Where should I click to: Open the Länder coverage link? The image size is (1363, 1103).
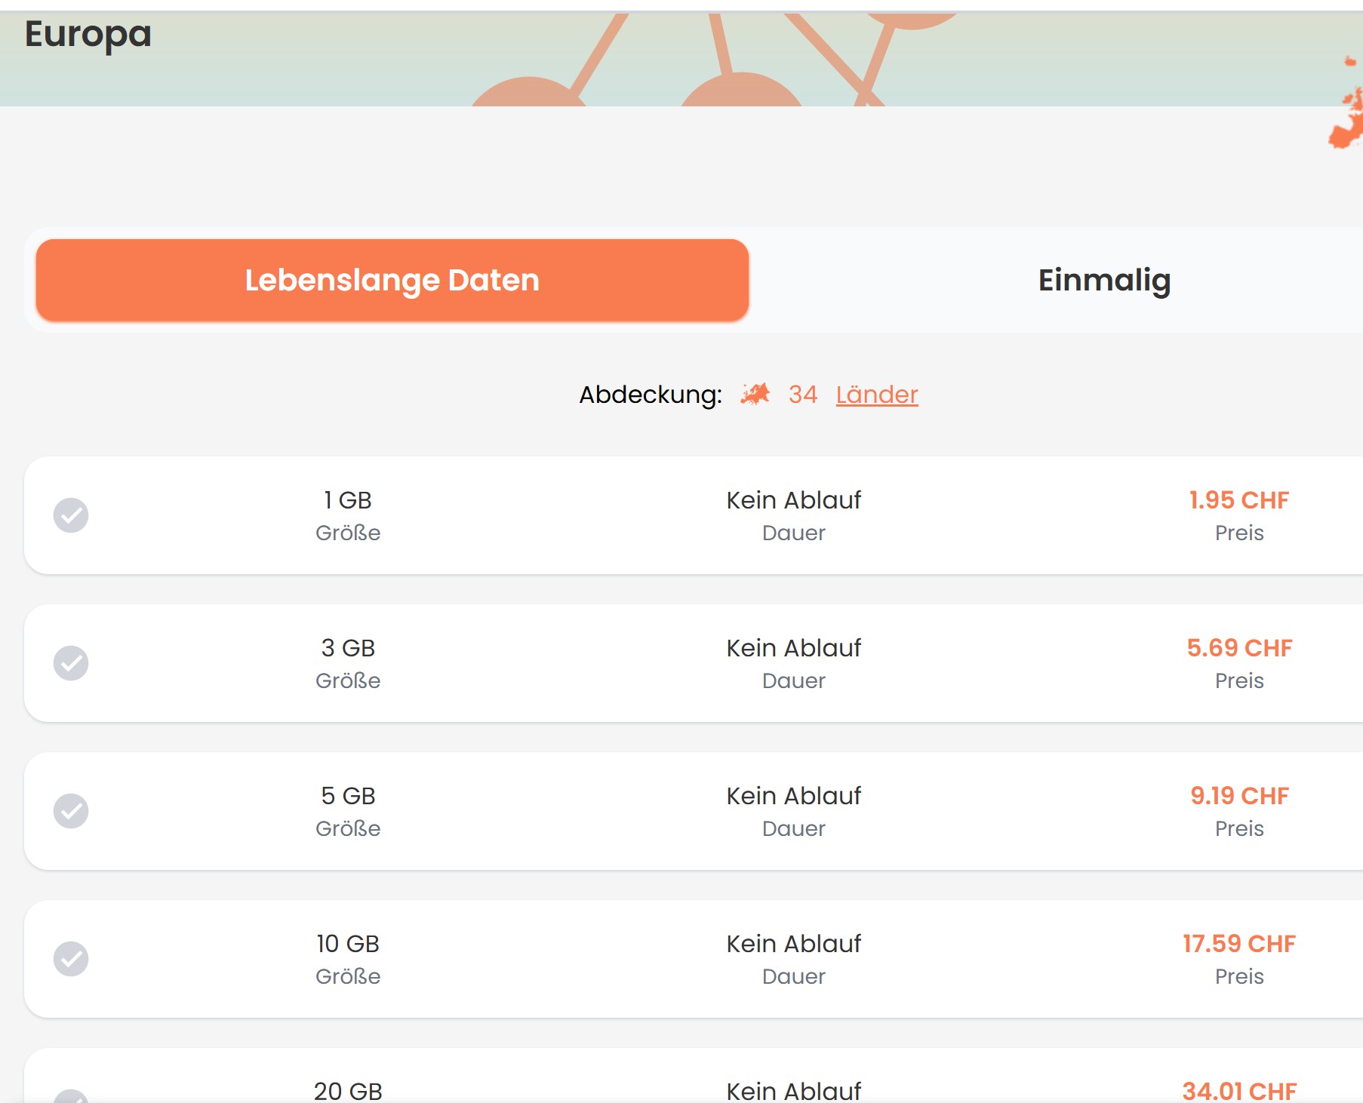pos(876,395)
